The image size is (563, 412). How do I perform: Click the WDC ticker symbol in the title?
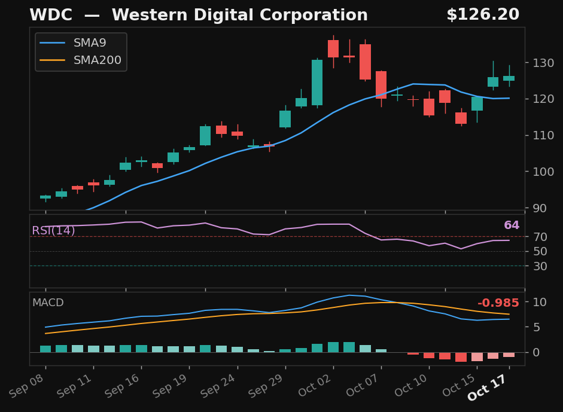[51, 15]
